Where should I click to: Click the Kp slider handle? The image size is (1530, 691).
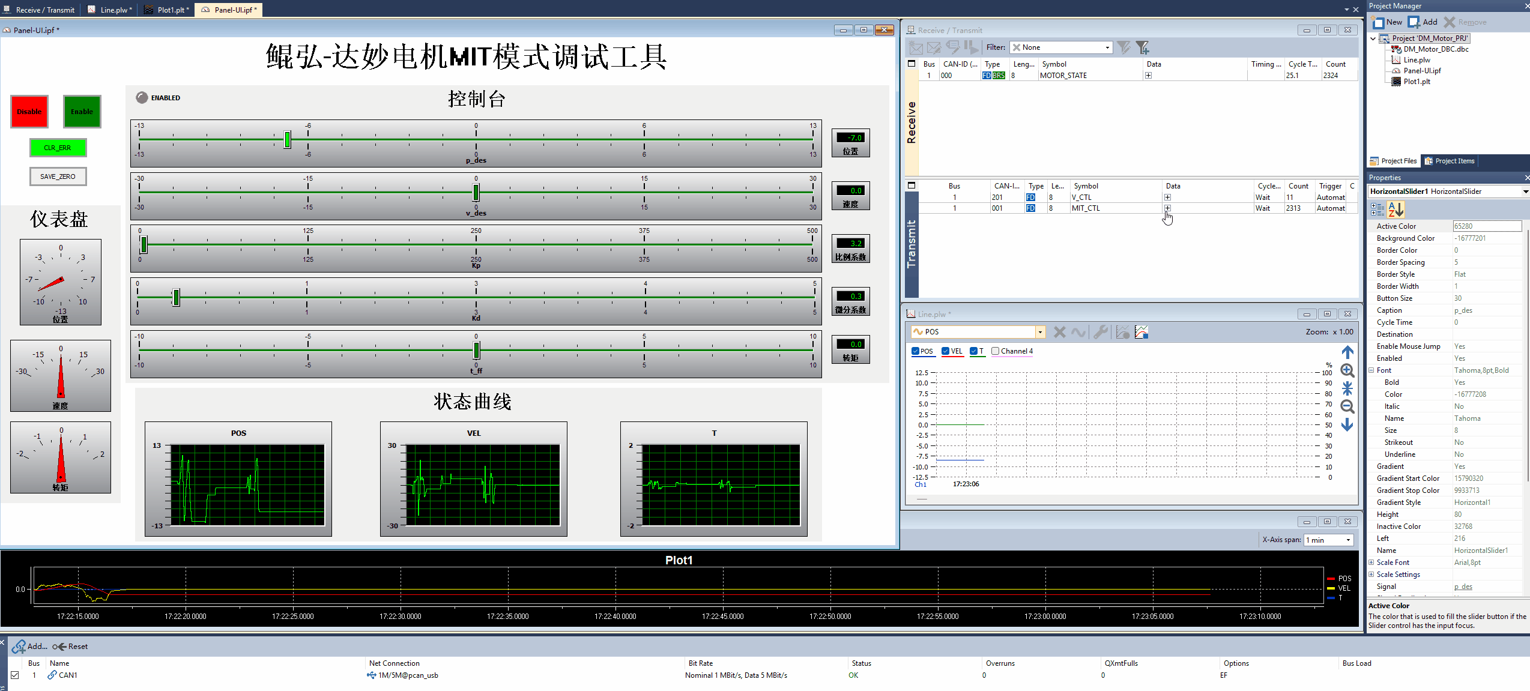144,244
